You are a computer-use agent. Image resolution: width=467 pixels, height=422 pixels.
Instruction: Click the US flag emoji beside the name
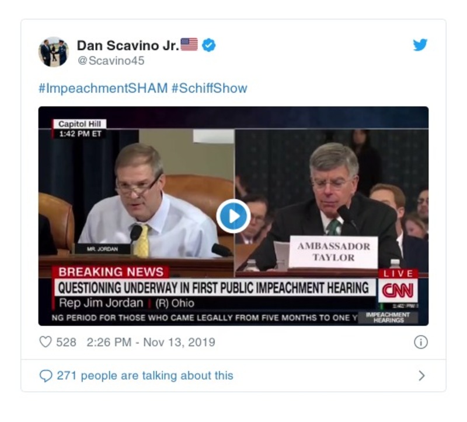pos(189,45)
